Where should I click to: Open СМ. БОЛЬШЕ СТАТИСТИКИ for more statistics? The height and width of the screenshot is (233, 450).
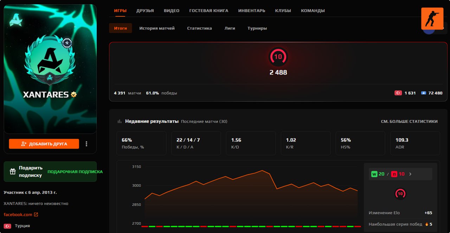coord(409,122)
